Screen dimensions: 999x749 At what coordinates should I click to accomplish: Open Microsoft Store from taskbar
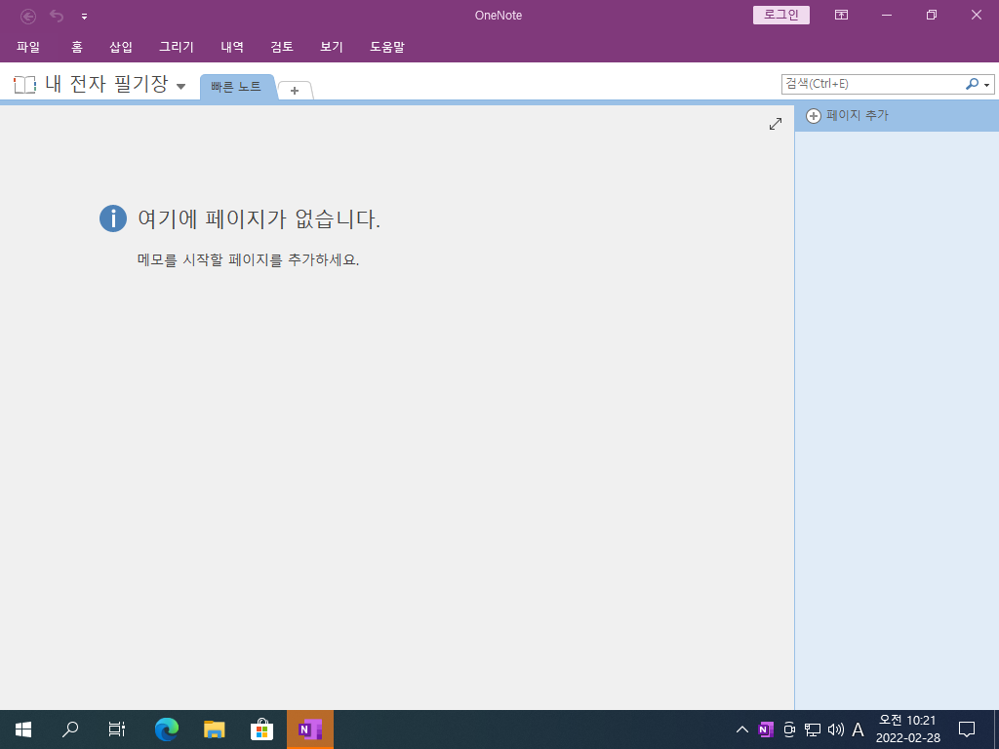point(261,729)
